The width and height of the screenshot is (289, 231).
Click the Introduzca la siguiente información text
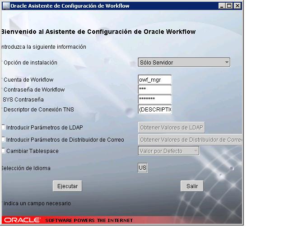[44, 47]
